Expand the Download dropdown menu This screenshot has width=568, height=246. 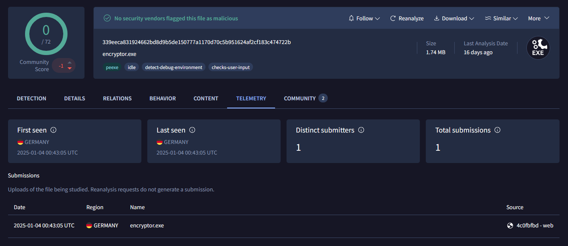click(454, 18)
